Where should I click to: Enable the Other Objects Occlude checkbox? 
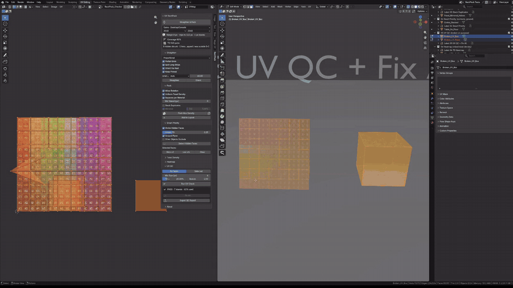(164, 139)
